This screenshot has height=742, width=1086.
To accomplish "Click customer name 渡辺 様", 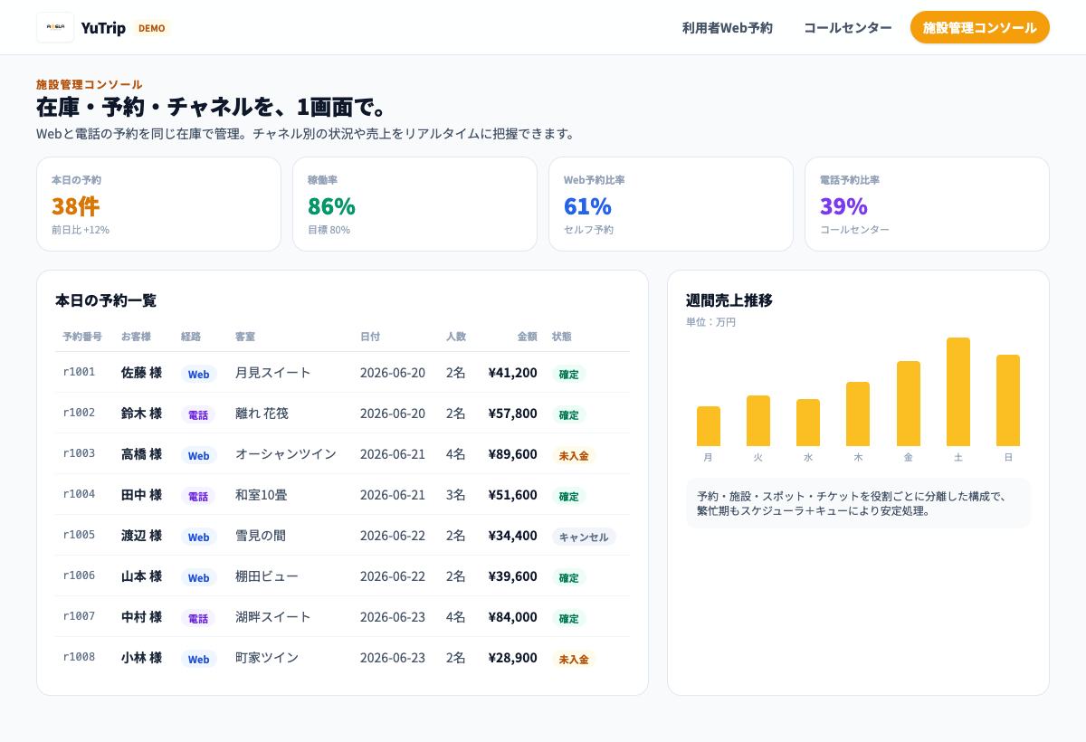I will [x=141, y=535].
